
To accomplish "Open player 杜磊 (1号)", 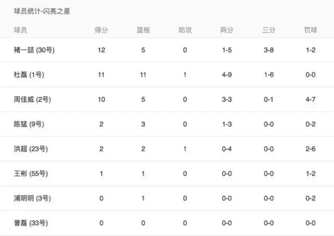I will coord(29,75).
